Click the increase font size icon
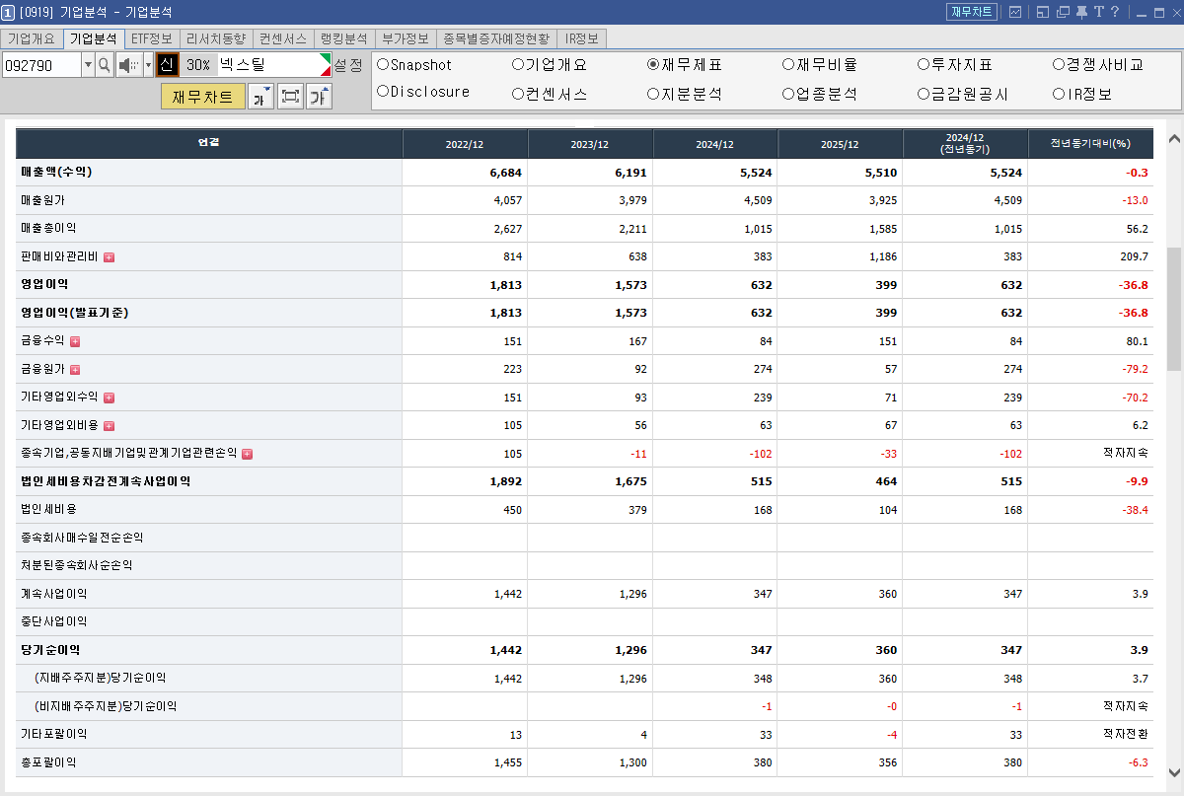Viewport: 1184px width, 796px height. tap(320, 96)
